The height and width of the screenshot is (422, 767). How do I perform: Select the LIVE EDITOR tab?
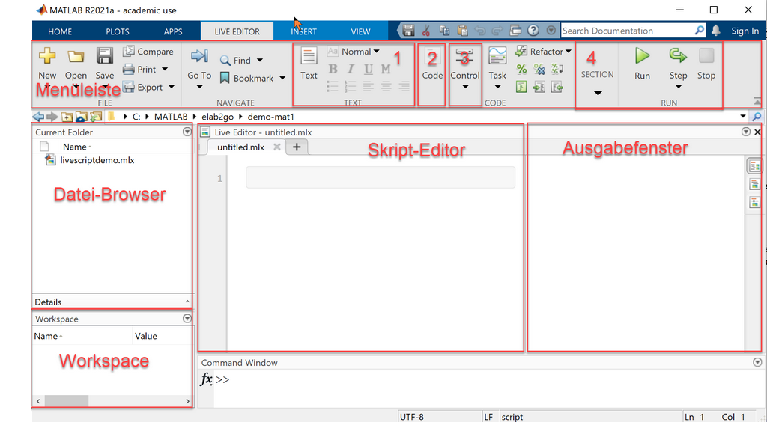click(x=237, y=31)
